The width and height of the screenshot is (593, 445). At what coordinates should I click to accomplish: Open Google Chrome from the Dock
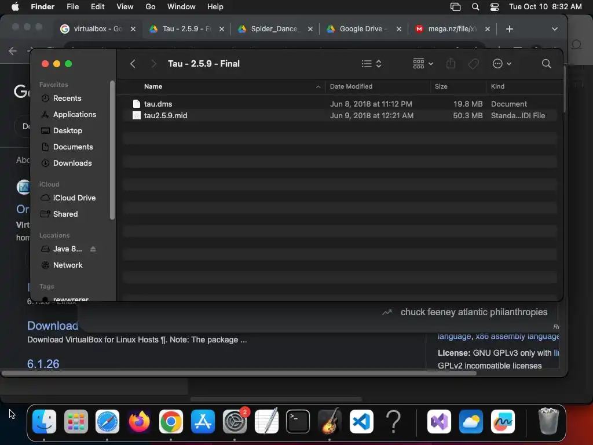coord(171,422)
